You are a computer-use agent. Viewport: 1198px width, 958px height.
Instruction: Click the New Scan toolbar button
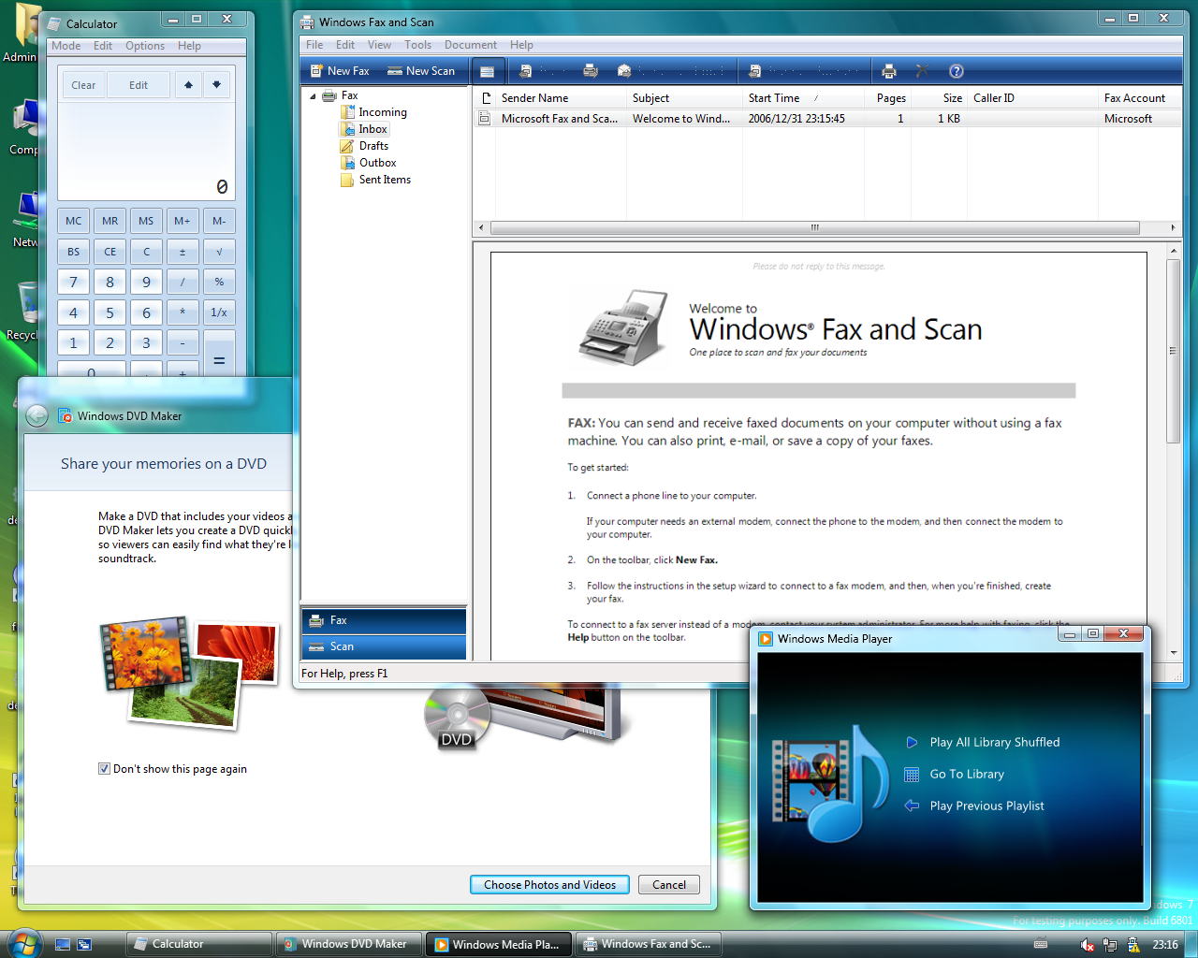coord(421,71)
